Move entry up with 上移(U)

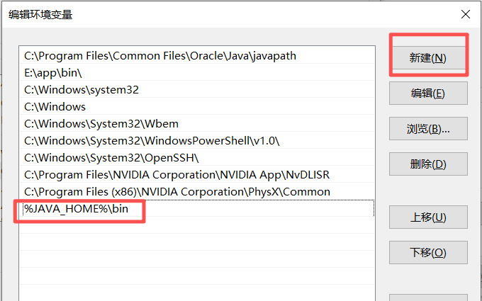pyautogui.click(x=428, y=217)
